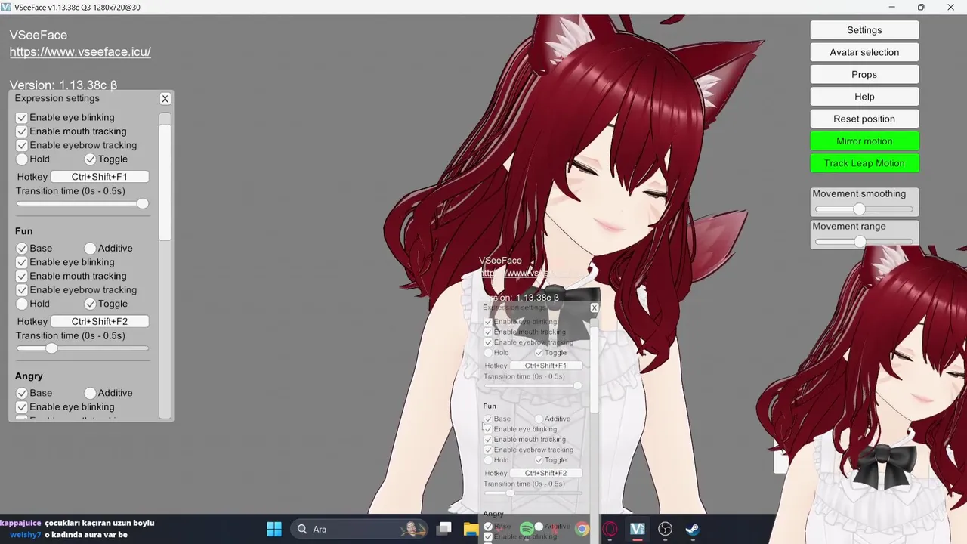Toggle Enable mouth tracking in the Fun section
The image size is (967, 544).
(x=22, y=277)
